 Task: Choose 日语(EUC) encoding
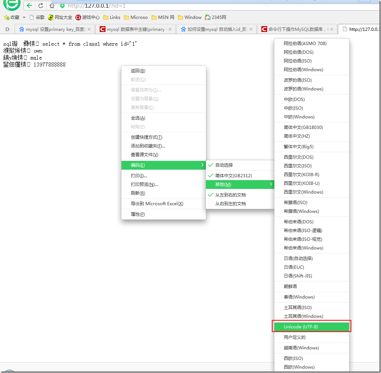coord(312,267)
